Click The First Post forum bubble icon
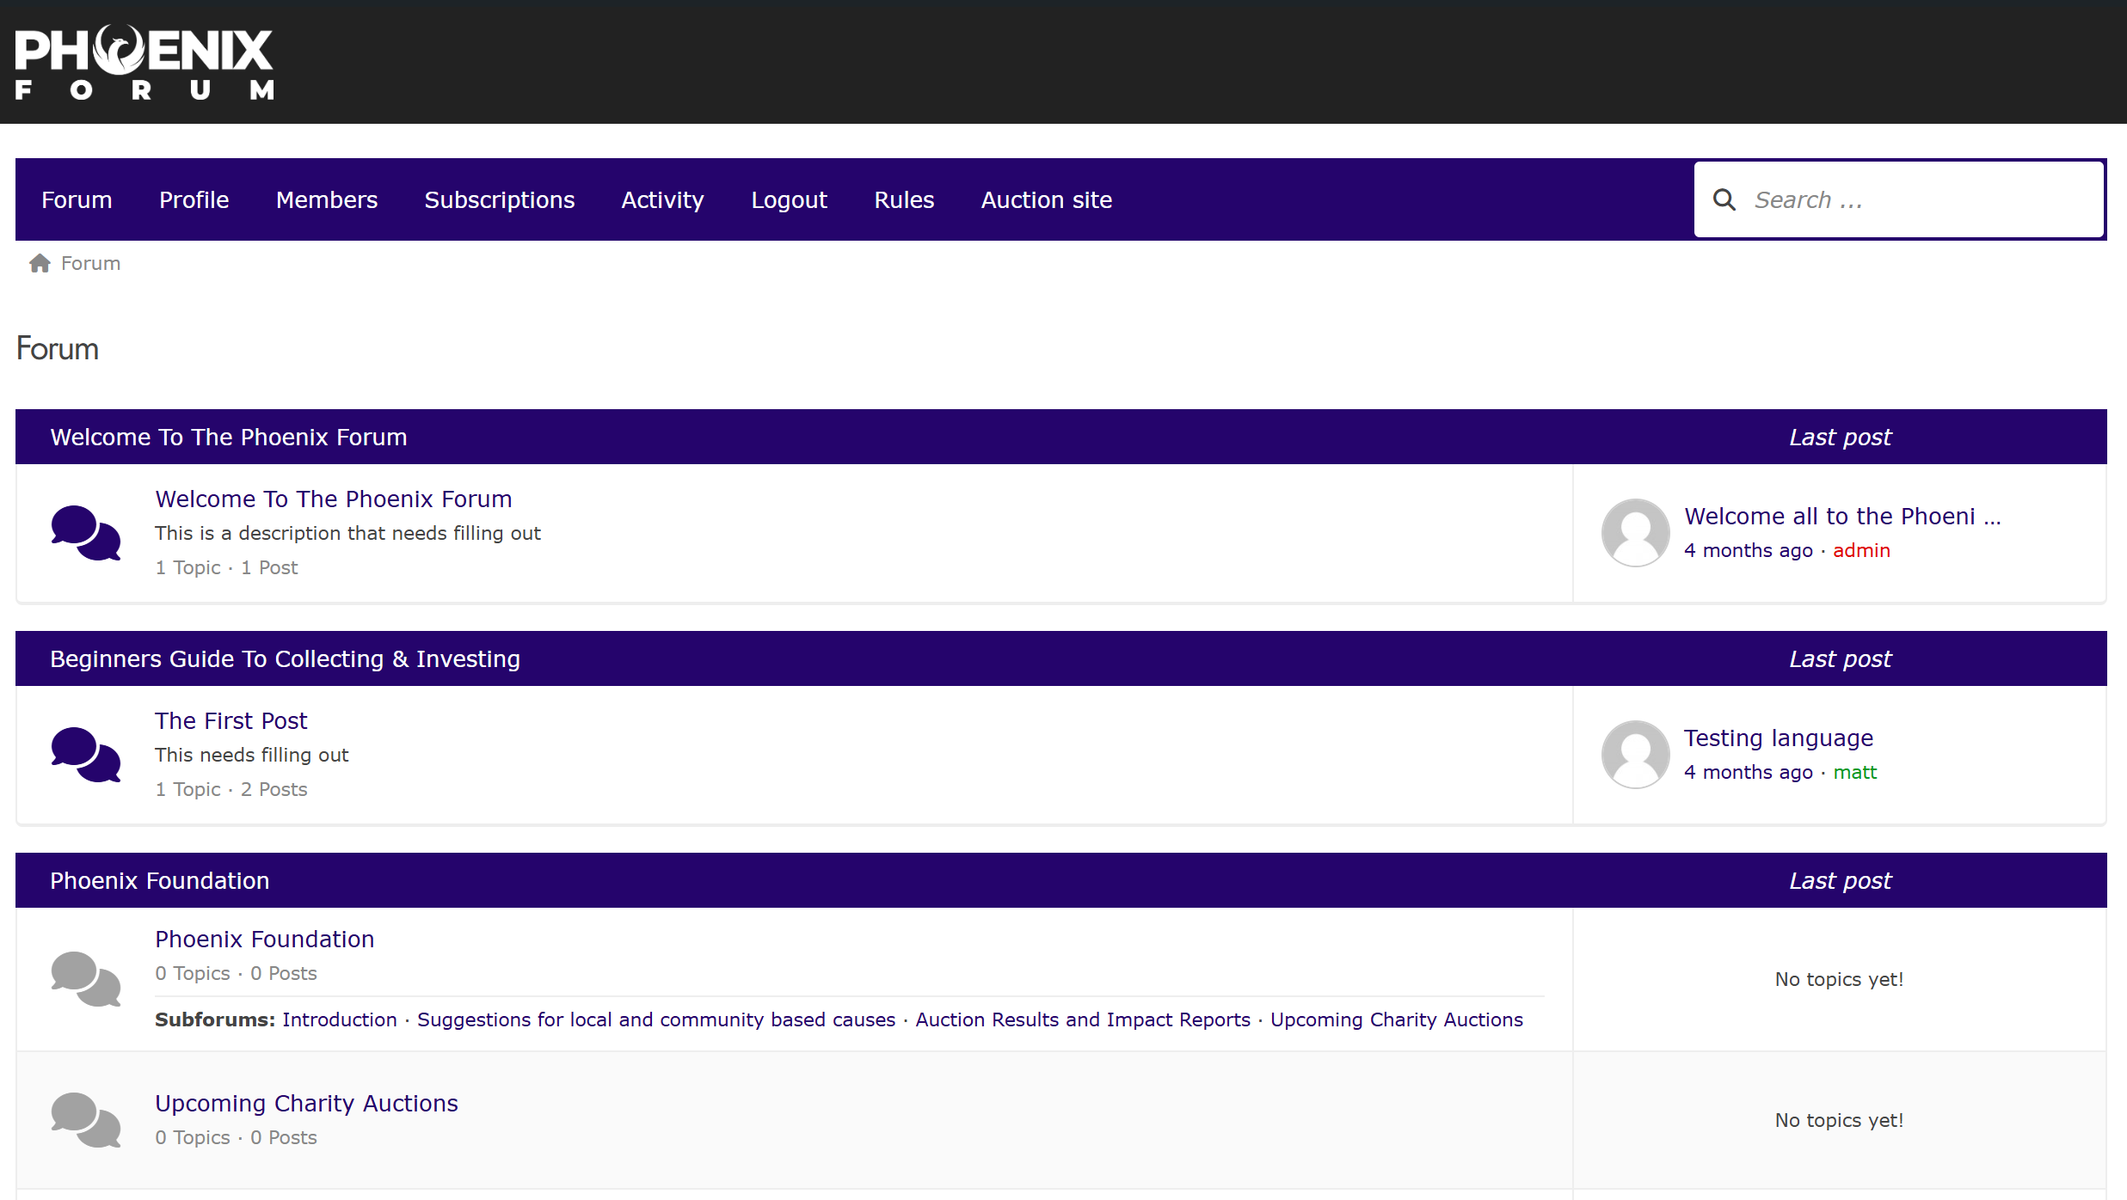 pyautogui.click(x=85, y=755)
